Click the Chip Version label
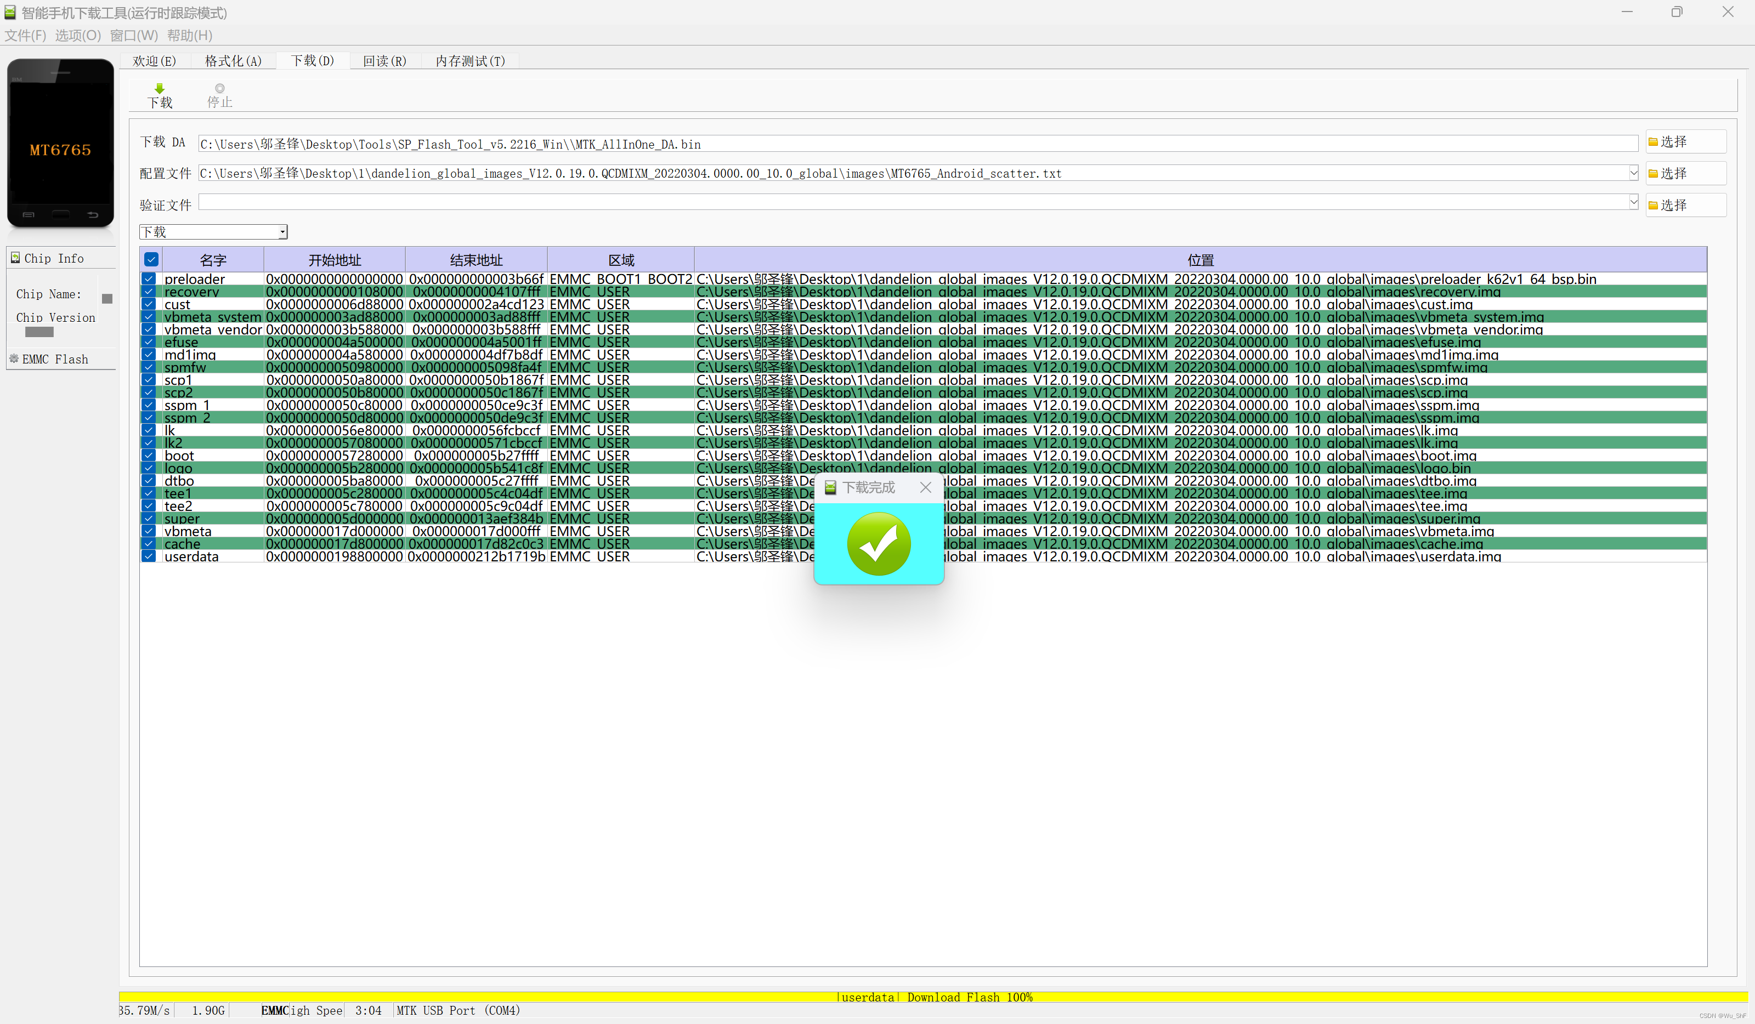Viewport: 1755px width, 1024px height. pos(56,317)
